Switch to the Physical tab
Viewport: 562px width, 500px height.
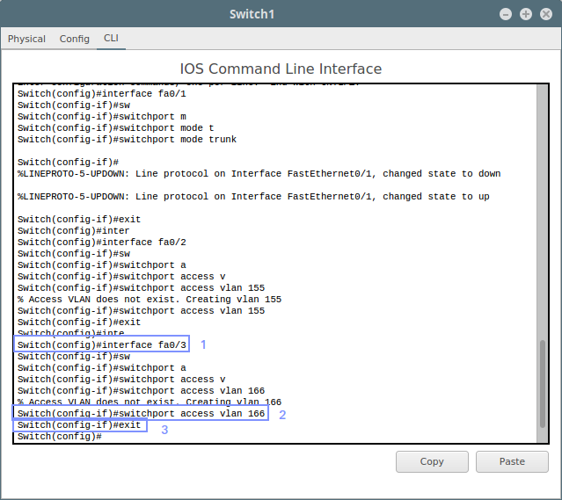(x=26, y=39)
